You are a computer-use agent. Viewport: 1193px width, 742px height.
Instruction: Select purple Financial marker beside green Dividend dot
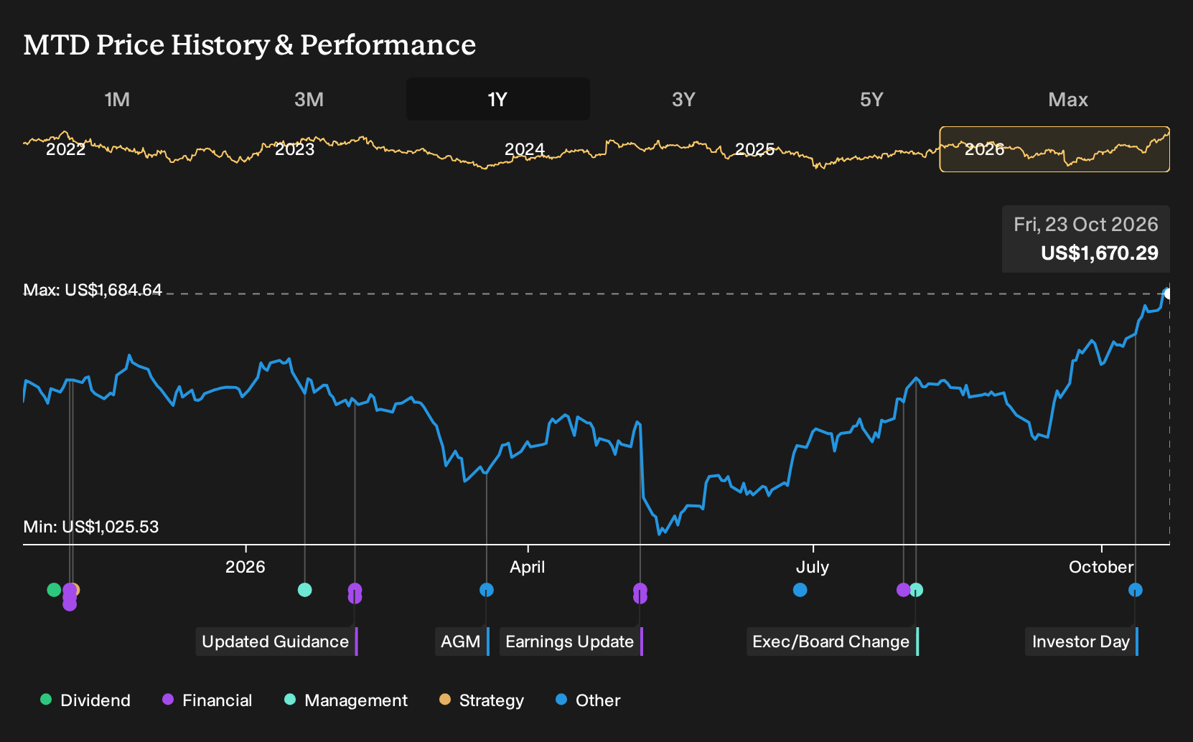coord(69,597)
